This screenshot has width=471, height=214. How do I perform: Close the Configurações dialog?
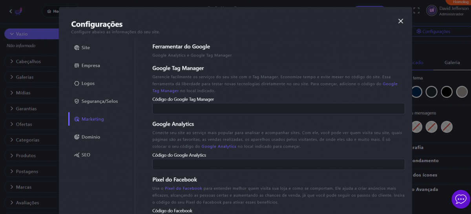[400, 21]
